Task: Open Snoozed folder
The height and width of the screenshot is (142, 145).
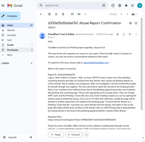Action: tap(17, 35)
